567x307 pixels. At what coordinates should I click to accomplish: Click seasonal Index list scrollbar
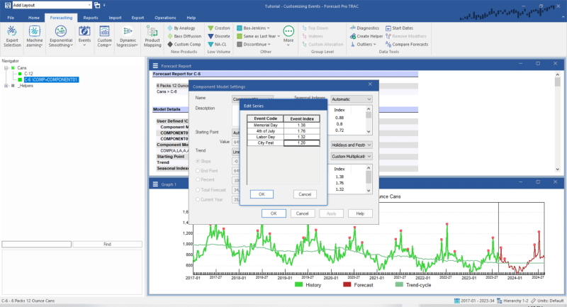369,120
